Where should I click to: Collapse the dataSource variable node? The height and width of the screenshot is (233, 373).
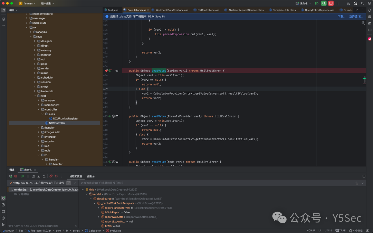click(90, 199)
